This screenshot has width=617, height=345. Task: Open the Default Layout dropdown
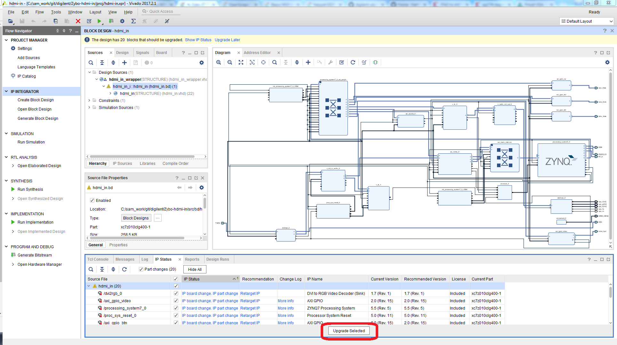pos(587,21)
